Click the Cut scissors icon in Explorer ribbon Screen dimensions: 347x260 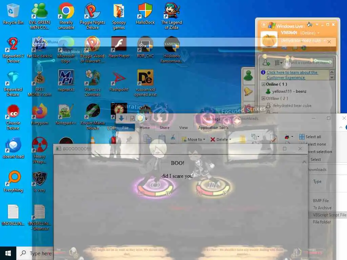point(173,137)
